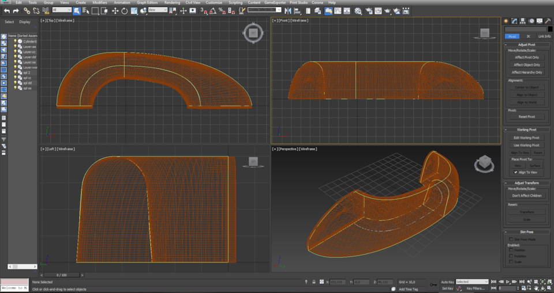The width and height of the screenshot is (554, 293).
Task: Open the Modifiers menu
Action: pos(100,2)
